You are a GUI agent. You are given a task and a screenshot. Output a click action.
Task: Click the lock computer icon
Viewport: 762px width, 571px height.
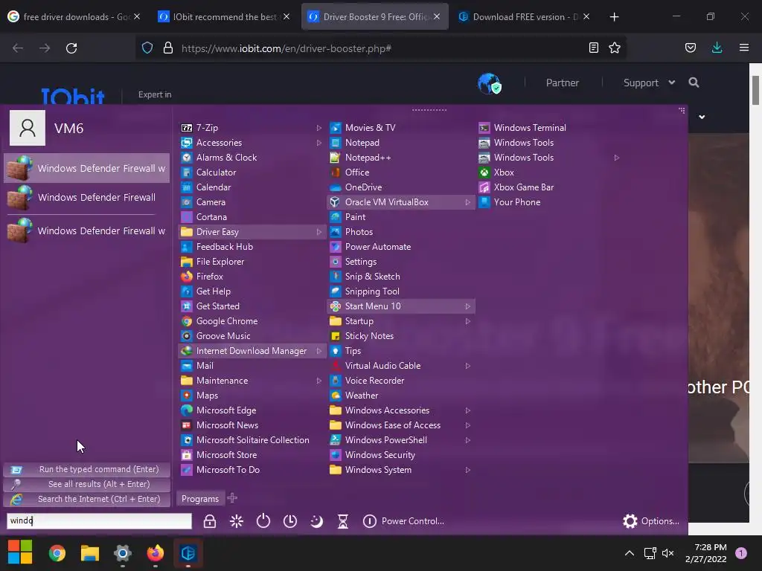point(209,521)
